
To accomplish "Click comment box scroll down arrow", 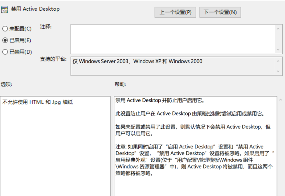I will (278, 50).
